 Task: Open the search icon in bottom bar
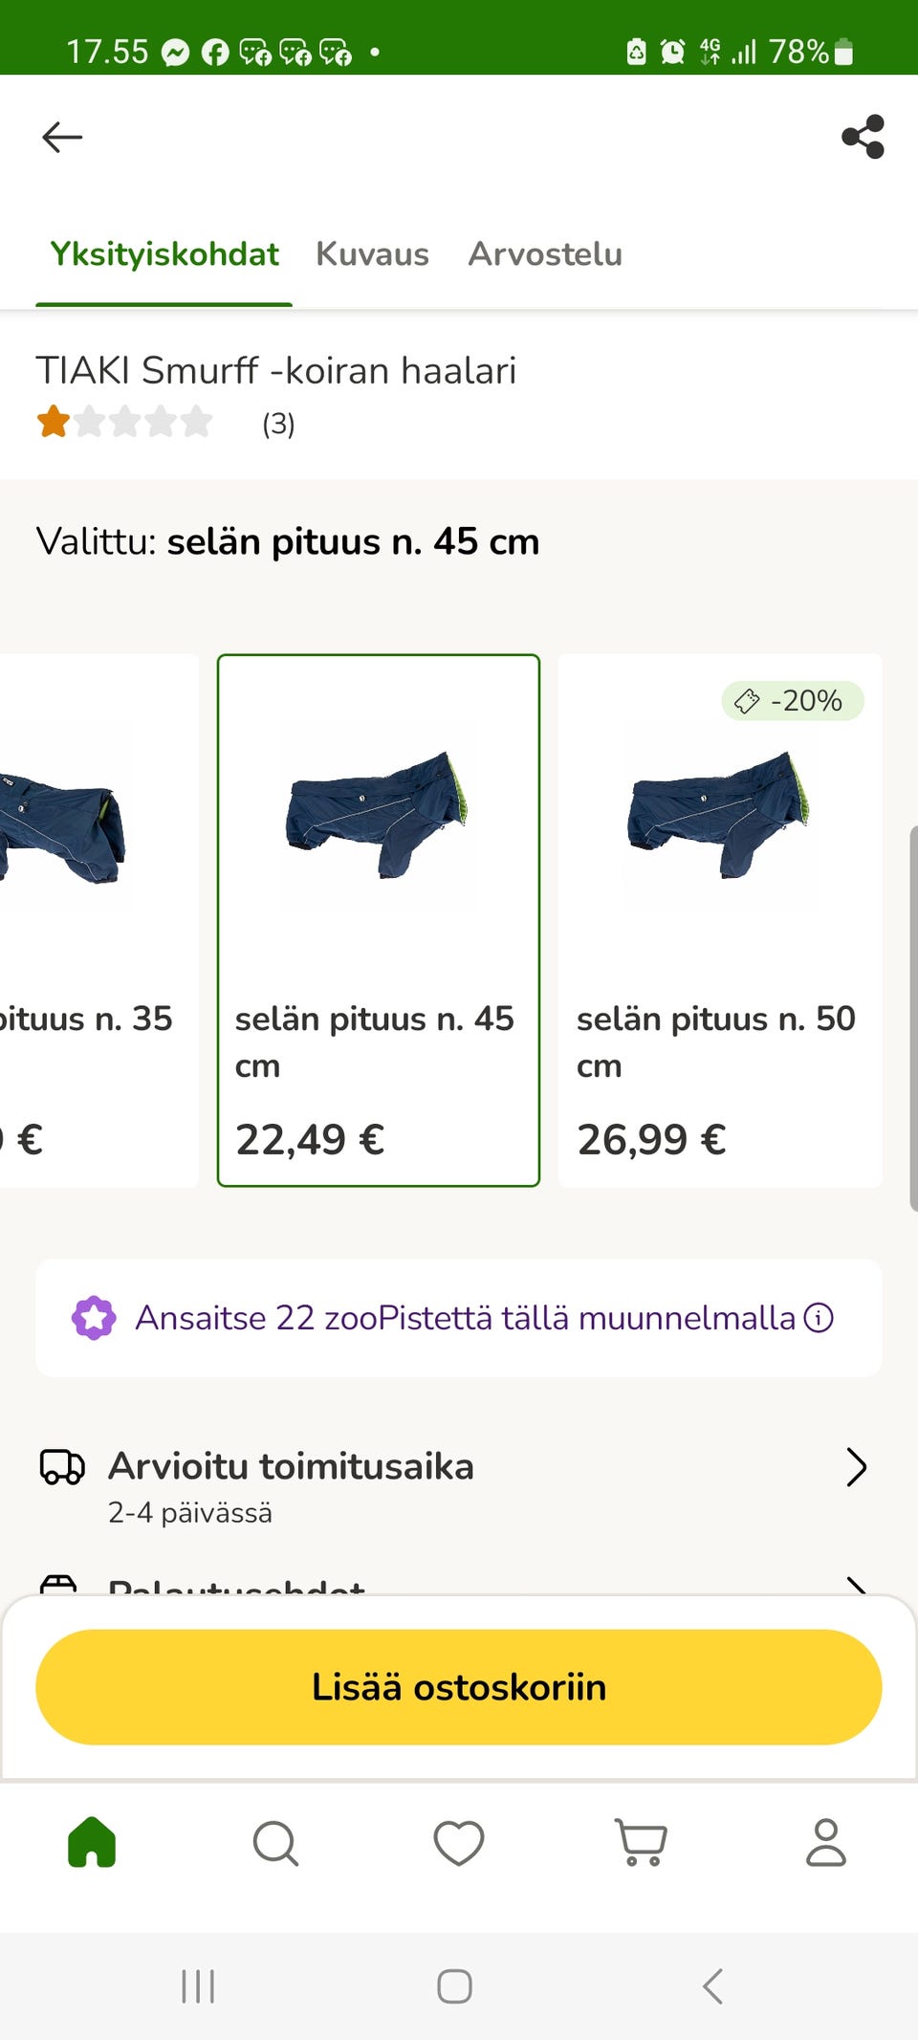click(x=275, y=1842)
